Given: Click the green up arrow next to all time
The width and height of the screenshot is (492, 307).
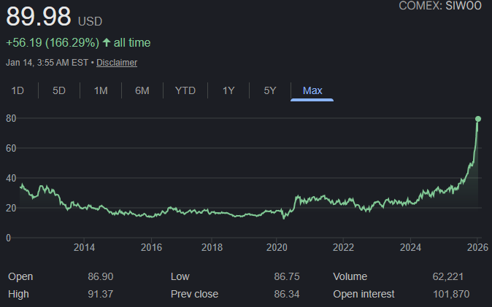Looking at the screenshot, I should pyautogui.click(x=107, y=42).
